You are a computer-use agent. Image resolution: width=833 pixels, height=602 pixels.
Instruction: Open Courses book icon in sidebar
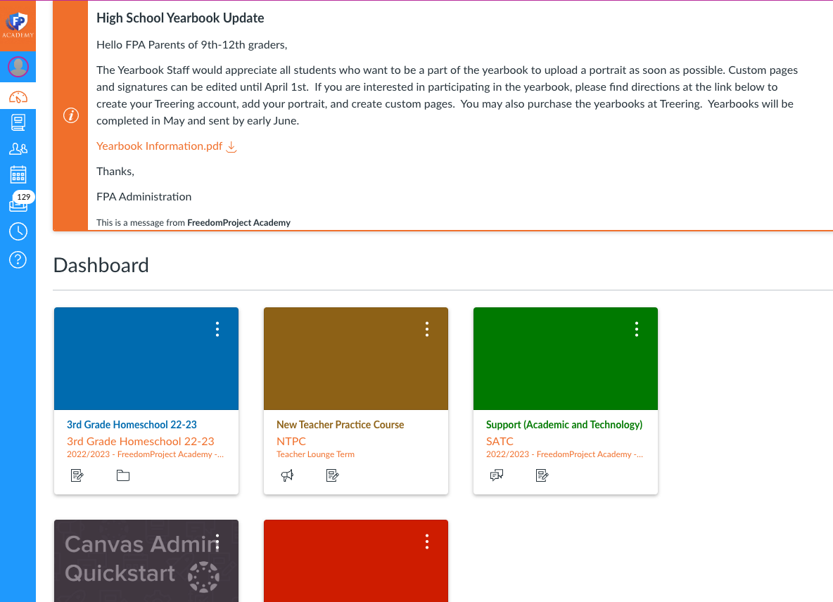18,122
